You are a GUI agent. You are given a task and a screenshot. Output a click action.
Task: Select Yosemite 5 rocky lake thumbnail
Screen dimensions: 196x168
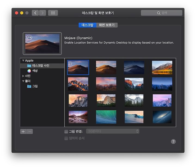click(78, 117)
